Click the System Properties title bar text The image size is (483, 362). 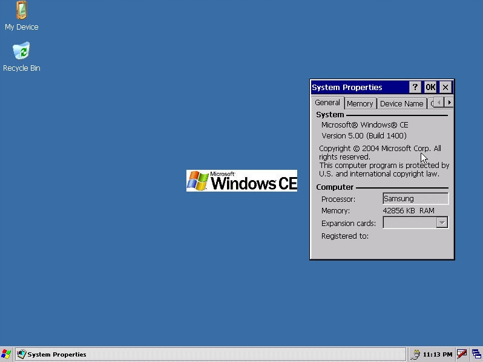(x=347, y=88)
